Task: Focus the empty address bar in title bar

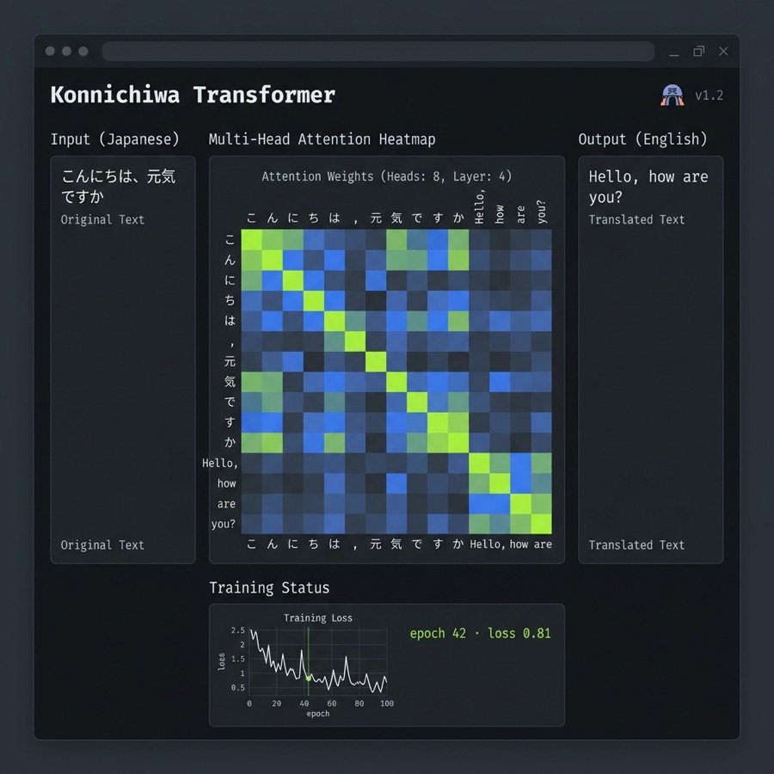Action: point(378,52)
